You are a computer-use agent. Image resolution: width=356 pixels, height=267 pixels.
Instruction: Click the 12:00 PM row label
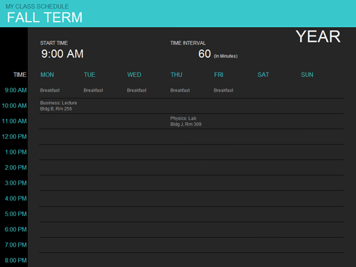point(15,137)
